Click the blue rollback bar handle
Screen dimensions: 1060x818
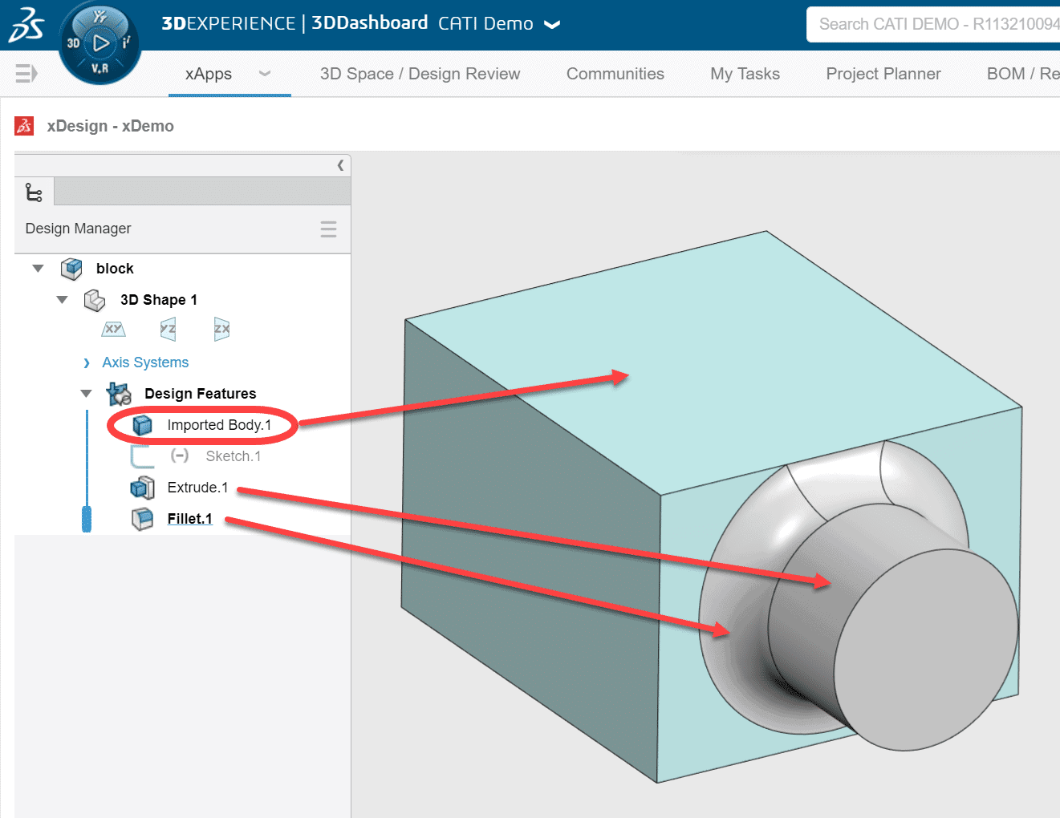87,519
